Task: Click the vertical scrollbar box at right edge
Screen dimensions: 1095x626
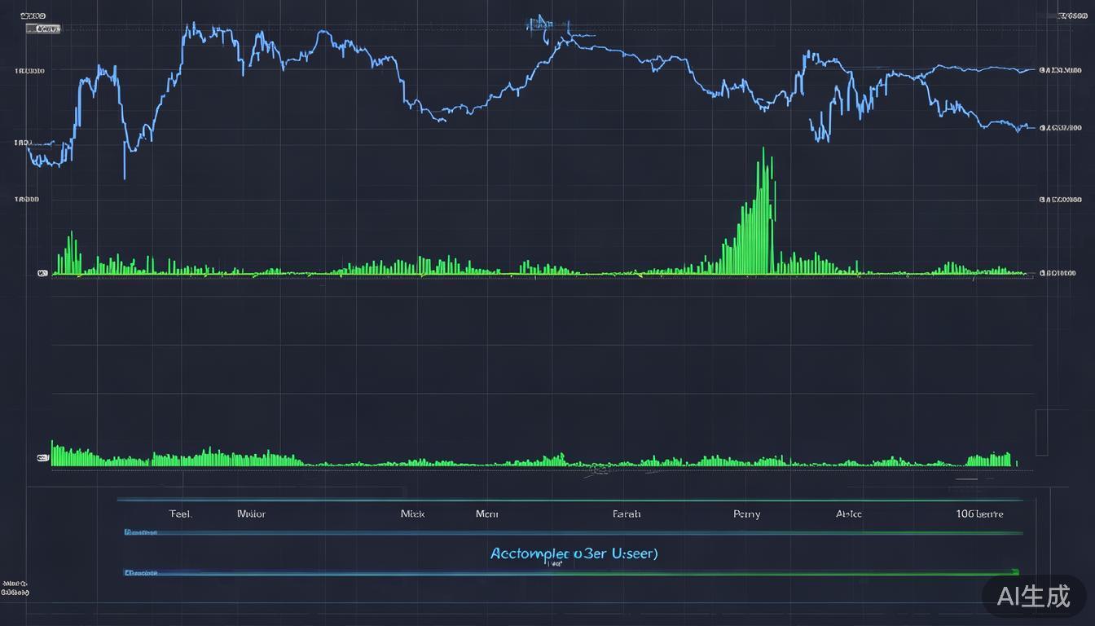Action: click(x=1040, y=432)
